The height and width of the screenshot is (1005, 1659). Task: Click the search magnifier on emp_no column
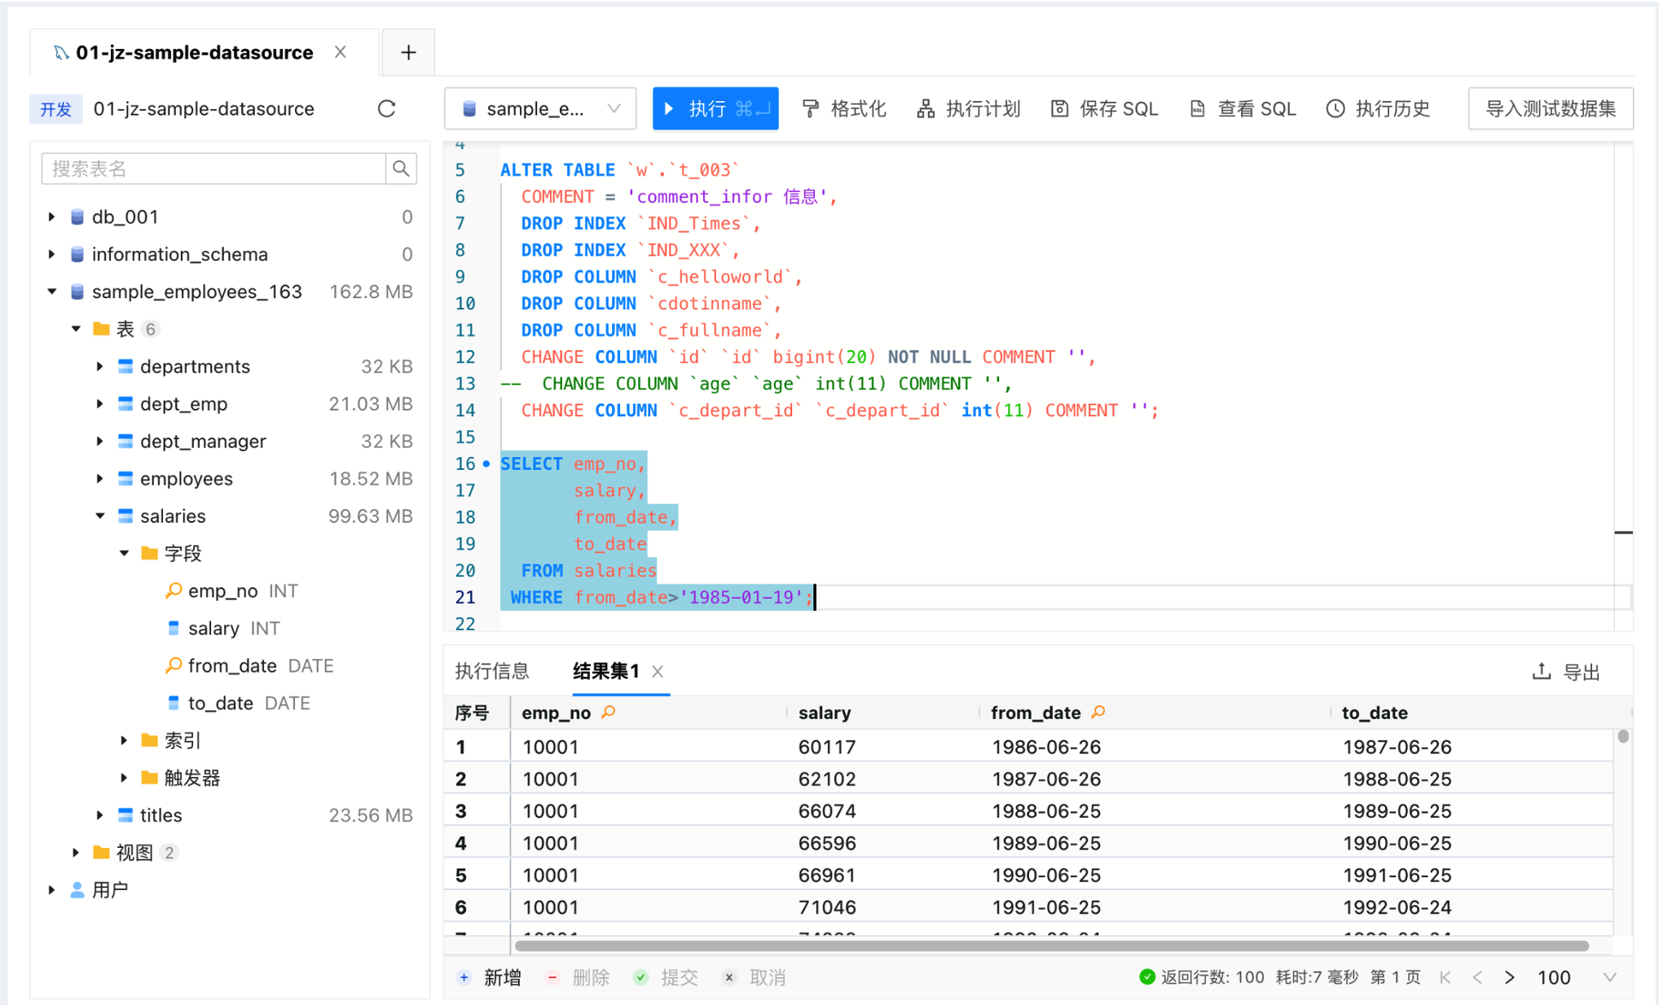(608, 712)
